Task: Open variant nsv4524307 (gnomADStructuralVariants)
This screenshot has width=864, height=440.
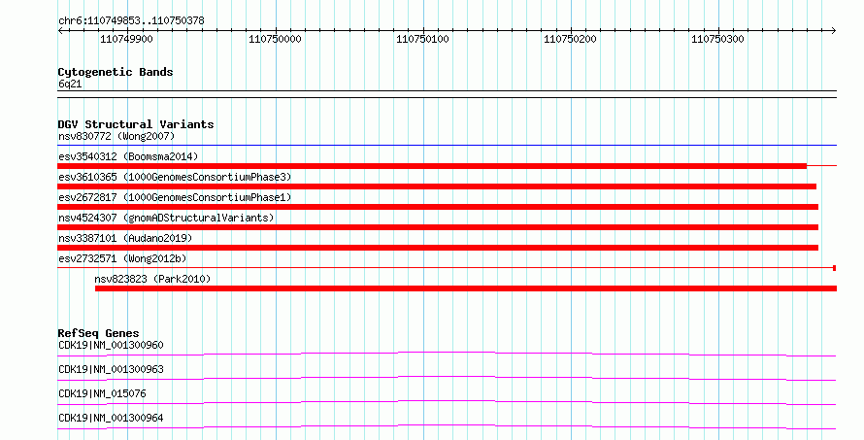Action: click(166, 218)
